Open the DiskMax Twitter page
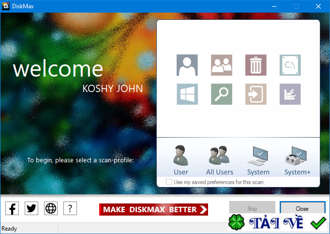Image resolution: width=330 pixels, height=234 pixels. click(x=31, y=208)
